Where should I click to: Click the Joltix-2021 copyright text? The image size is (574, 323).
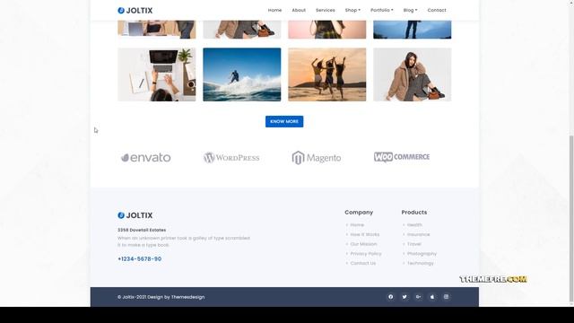tap(161, 297)
